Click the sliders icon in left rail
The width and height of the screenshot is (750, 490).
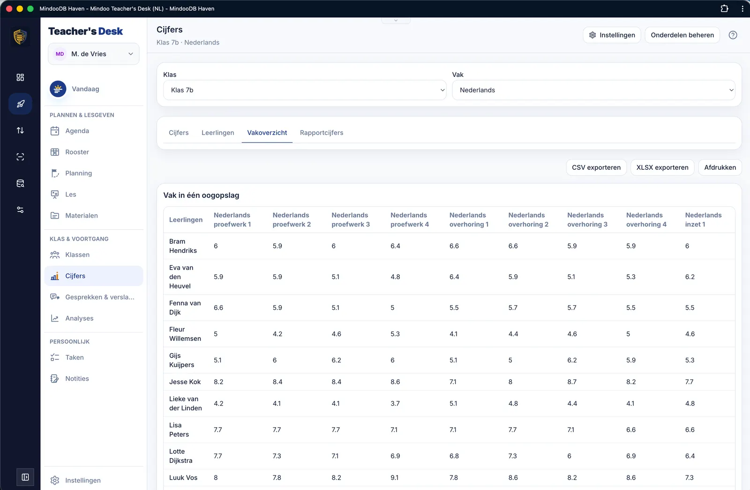(x=20, y=210)
